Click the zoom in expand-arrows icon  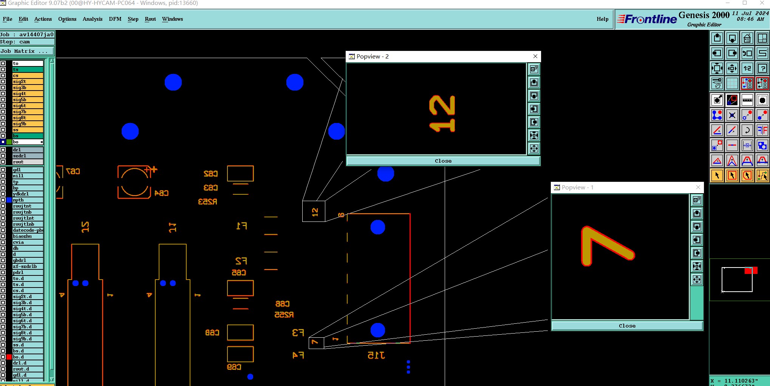click(x=717, y=68)
